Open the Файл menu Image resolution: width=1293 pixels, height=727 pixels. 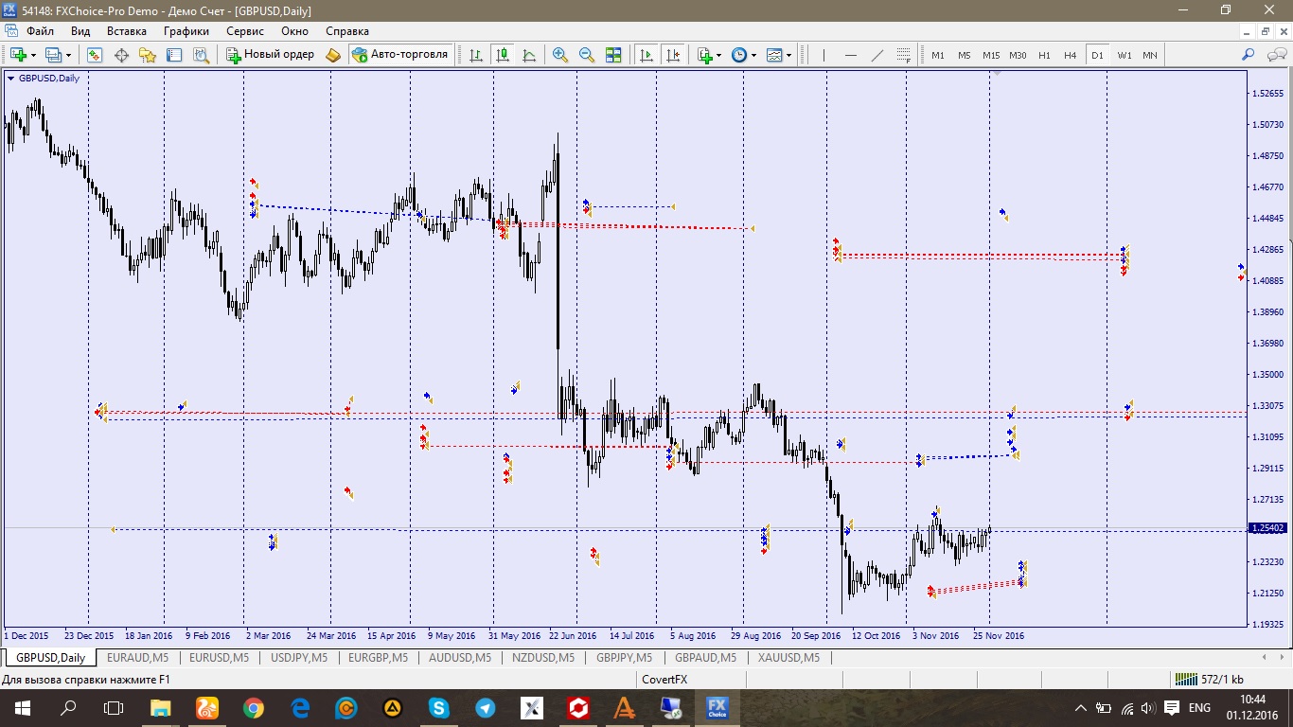point(40,31)
